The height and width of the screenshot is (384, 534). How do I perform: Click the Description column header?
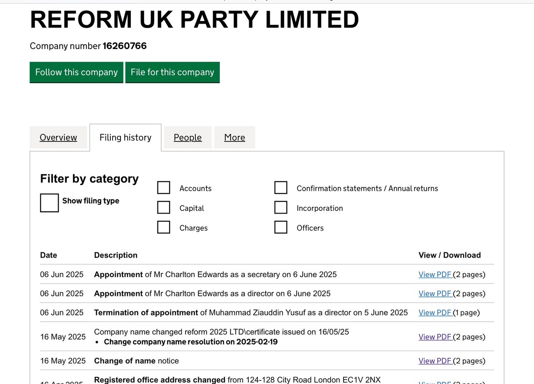(x=116, y=255)
